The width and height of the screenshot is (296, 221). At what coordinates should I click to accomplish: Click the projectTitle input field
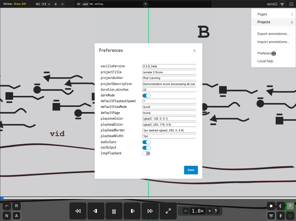(169, 72)
